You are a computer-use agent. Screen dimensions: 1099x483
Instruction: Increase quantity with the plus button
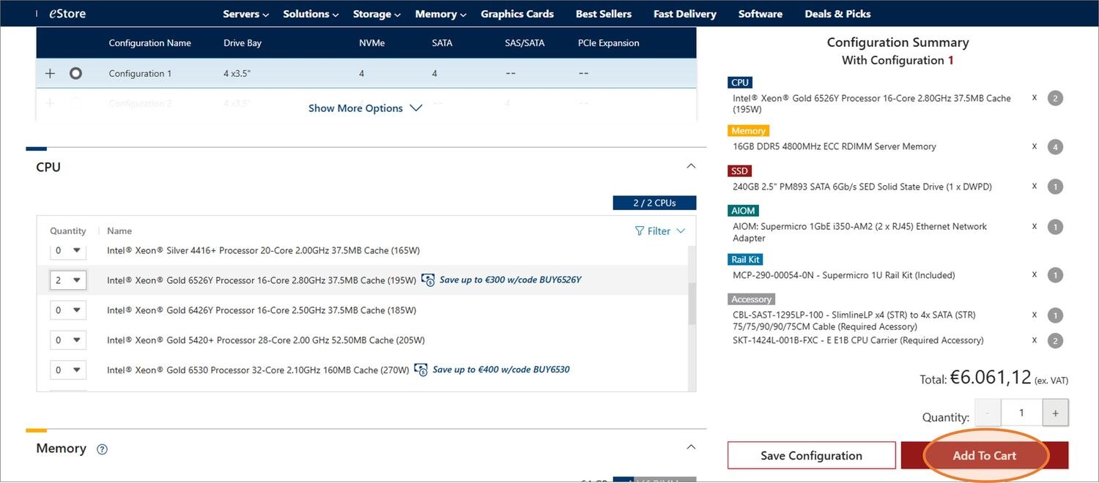[1055, 413]
